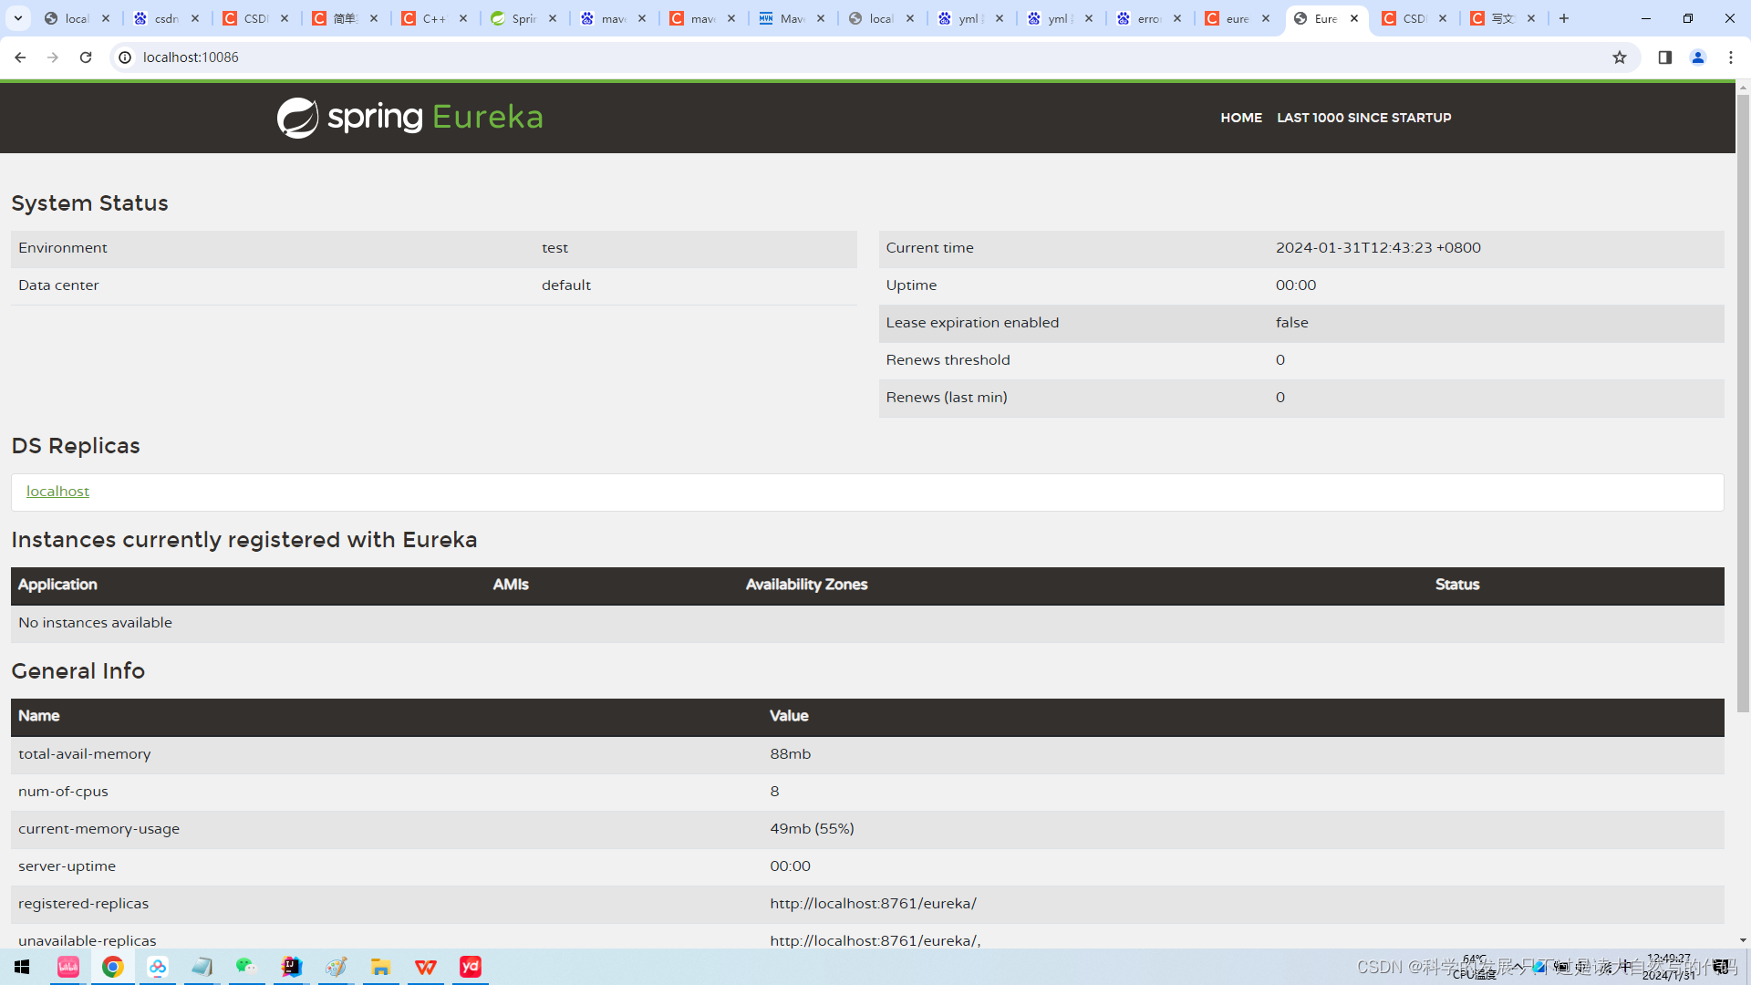
Task: Close the Spring tab
Action: click(553, 18)
